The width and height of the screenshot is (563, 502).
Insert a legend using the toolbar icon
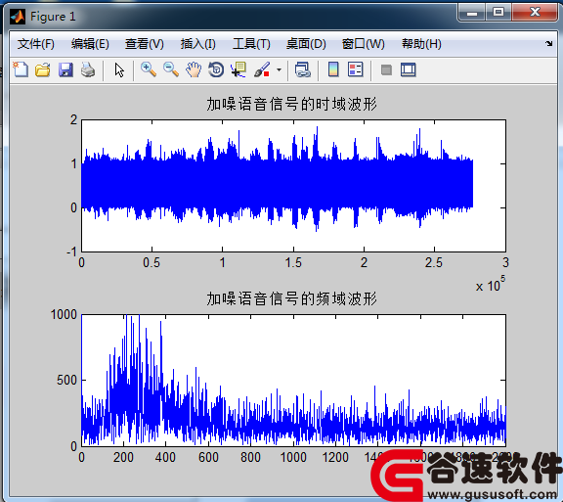pos(356,69)
